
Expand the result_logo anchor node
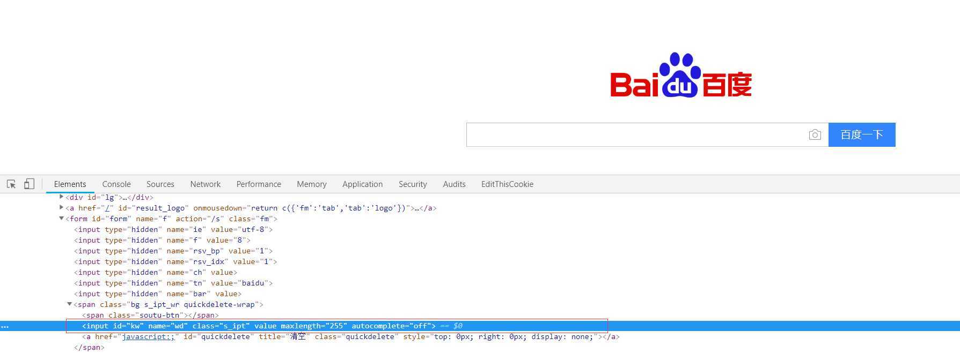pos(62,207)
